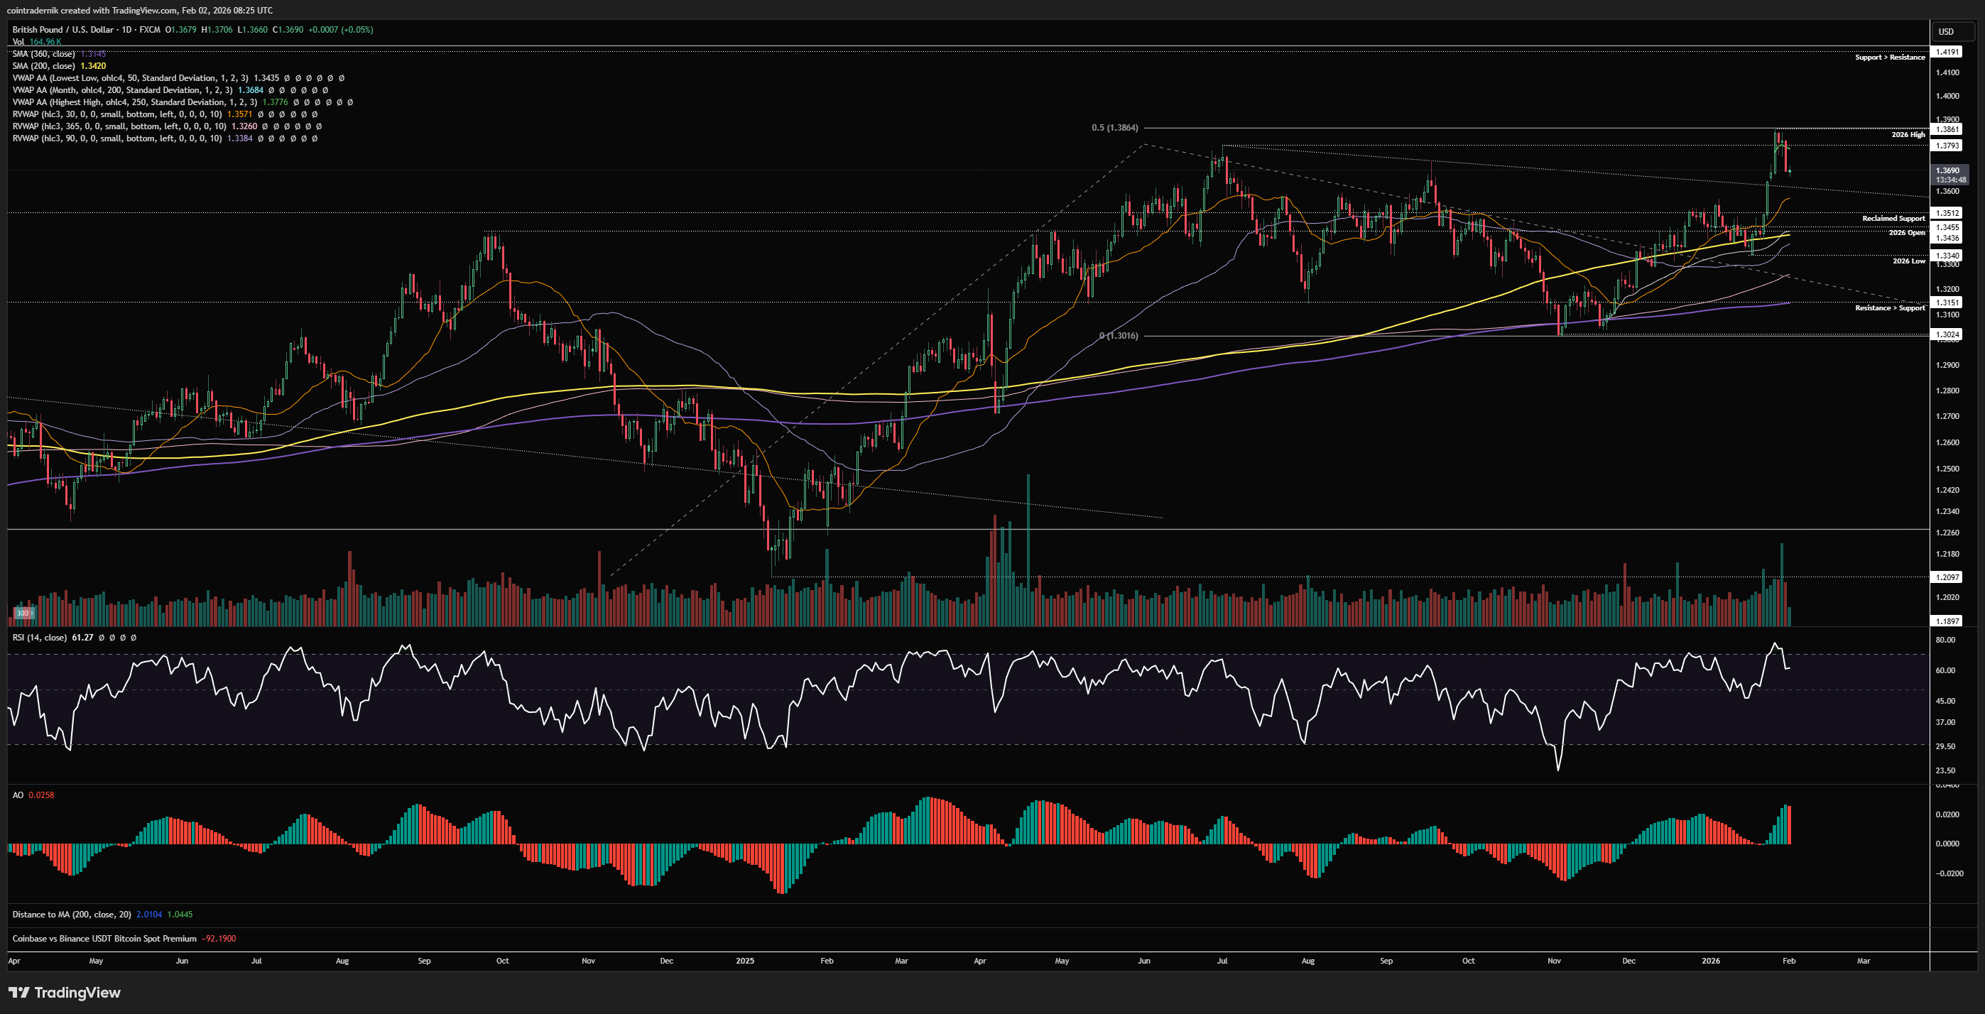Click the 2026 High text label
The width and height of the screenshot is (1985, 1014).
[1908, 135]
